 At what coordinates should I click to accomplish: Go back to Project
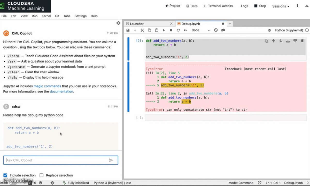click(x=173, y=6)
